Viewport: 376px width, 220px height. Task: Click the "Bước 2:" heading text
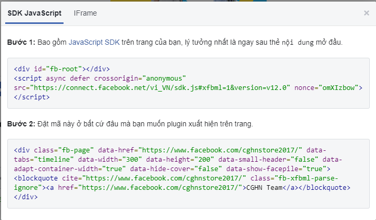tap(21, 124)
